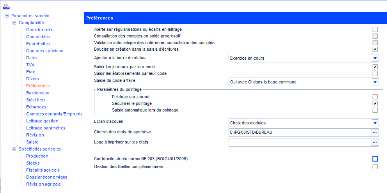Browse for Chemin des états de synthèse path
This screenshot has height=193, width=387.
coord(375,132)
